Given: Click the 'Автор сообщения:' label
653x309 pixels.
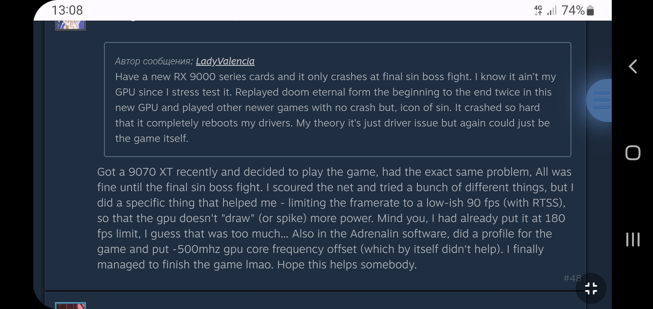Looking at the screenshot, I should 154,61.
